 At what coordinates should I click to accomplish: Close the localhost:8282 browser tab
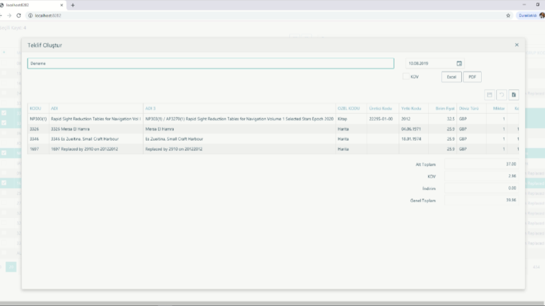click(x=62, y=5)
